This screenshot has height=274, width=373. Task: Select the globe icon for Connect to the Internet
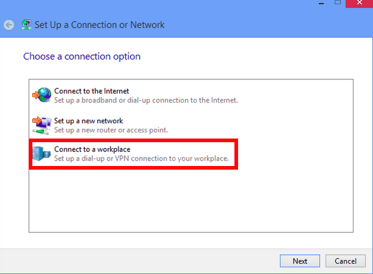tap(42, 95)
